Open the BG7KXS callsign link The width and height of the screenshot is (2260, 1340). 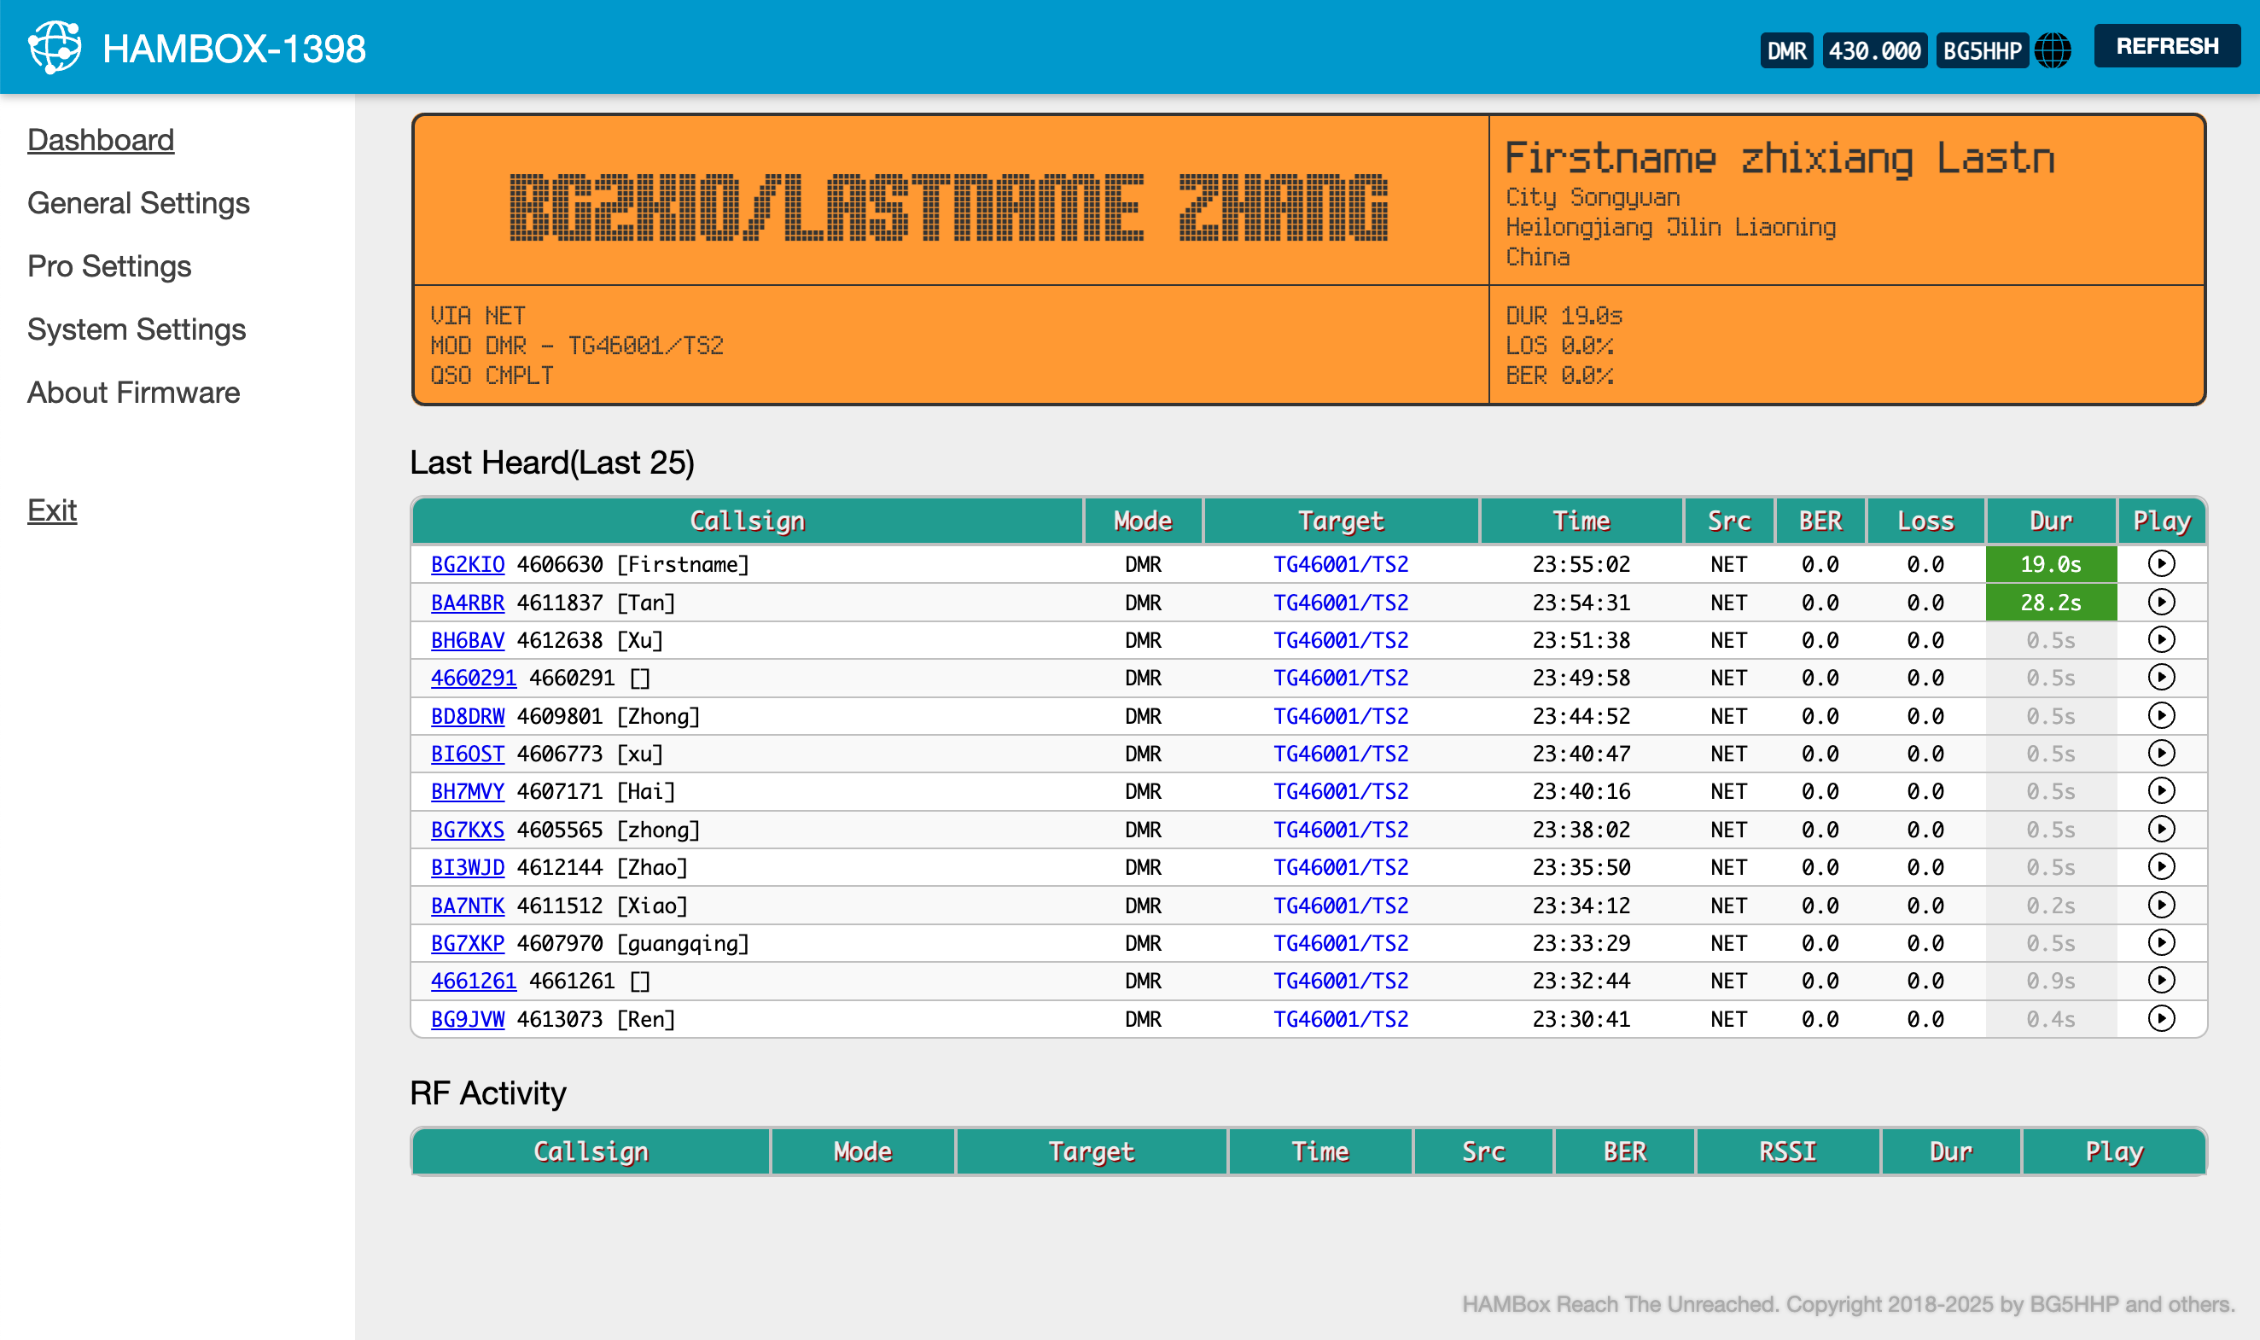467,829
